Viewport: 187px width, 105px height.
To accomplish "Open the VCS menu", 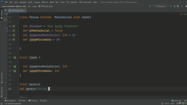I will 67,2.
